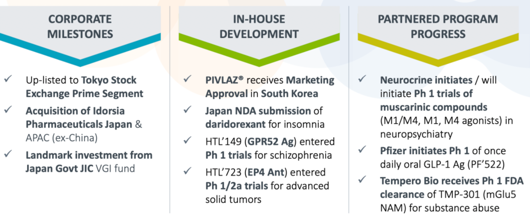Click checkmark beside Tokyo Stock Exchange item

[8, 79]
